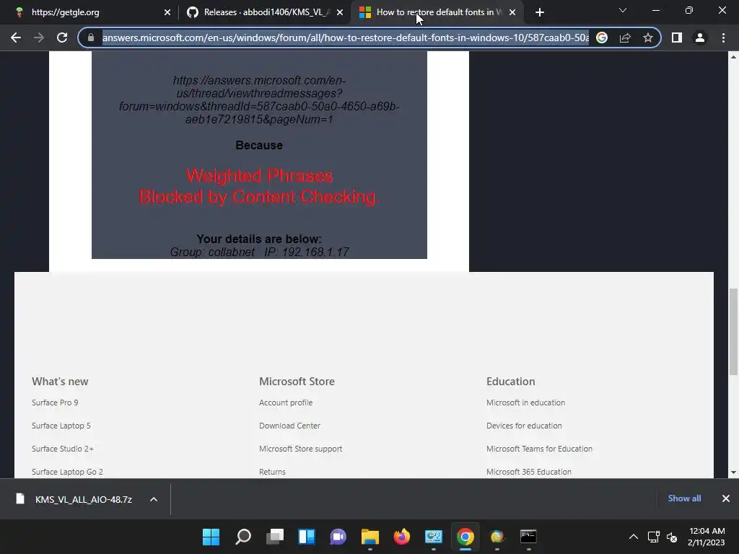Click the Microsoft Store footer heading
This screenshot has width=739, height=554.
click(297, 382)
